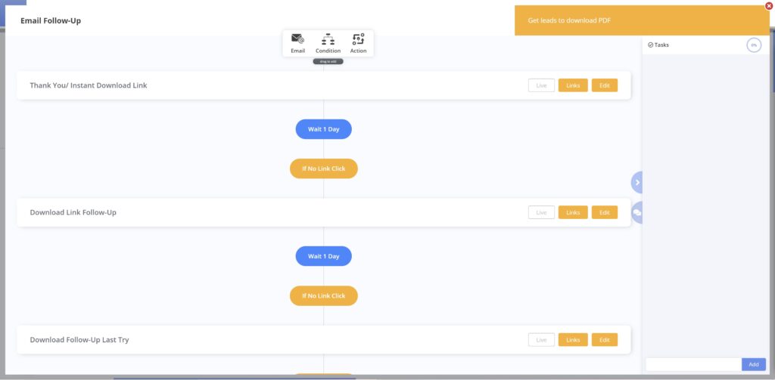Click the drag to add hint label
This screenshot has width=775, height=380.
click(328, 62)
